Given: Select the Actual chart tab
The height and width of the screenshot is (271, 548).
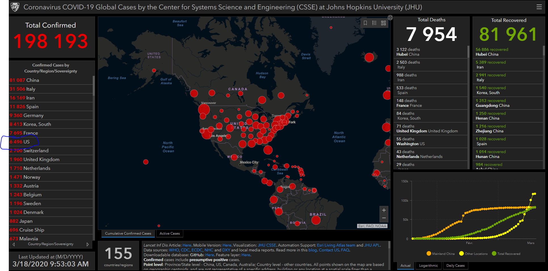Looking at the screenshot, I should (405, 266).
